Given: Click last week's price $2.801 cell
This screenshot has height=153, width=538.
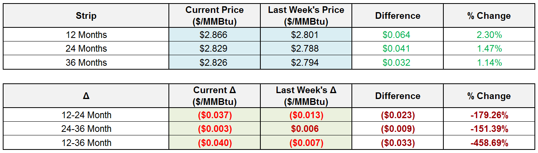Looking at the screenshot, I should pyautogui.click(x=306, y=35).
